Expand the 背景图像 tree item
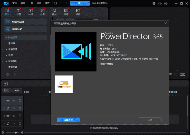Screen dimensions: 190x135 [x=7, y=49]
